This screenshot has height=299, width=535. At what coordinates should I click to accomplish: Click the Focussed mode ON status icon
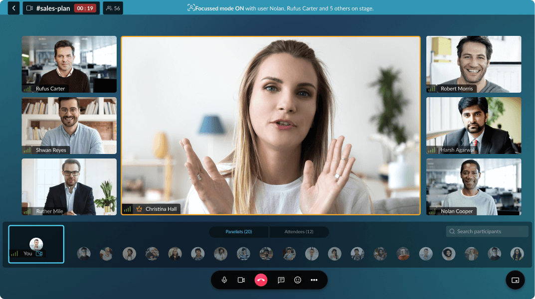pos(191,8)
